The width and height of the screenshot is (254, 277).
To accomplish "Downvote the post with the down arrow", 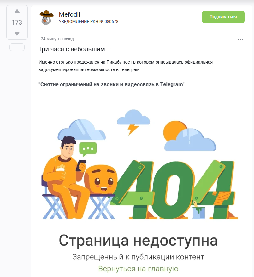I will coord(17,33).
